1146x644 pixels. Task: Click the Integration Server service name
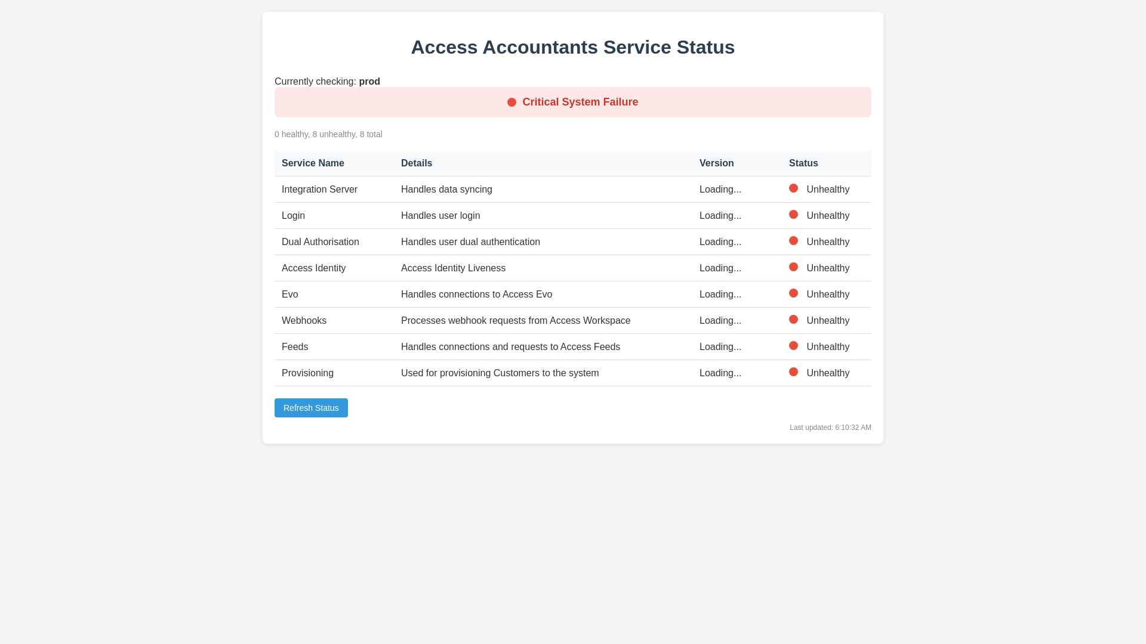319,190
